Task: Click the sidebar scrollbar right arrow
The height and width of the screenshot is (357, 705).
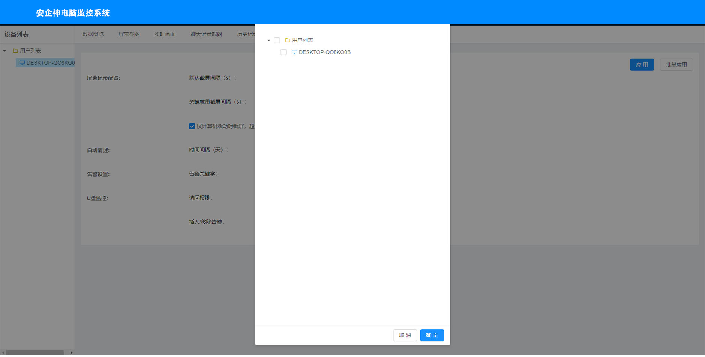Action: coord(71,352)
